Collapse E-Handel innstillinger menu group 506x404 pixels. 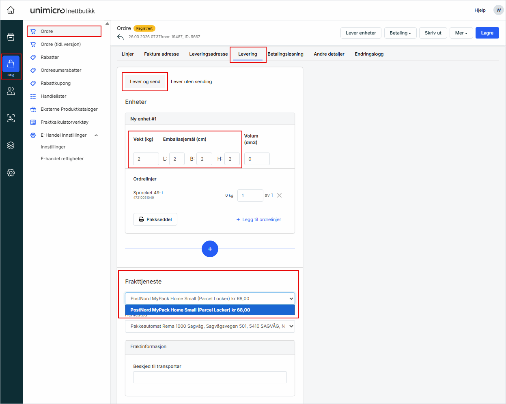[x=96, y=135]
